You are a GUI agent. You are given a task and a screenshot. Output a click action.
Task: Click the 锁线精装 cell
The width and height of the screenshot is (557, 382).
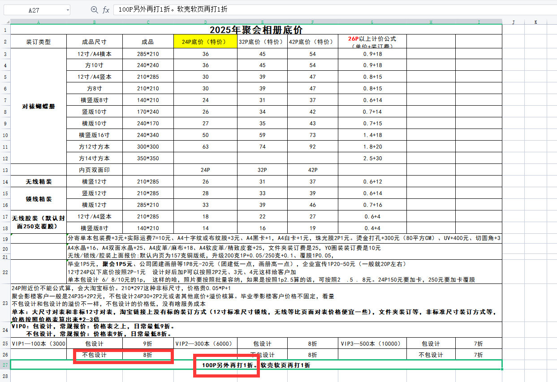pos(39,199)
